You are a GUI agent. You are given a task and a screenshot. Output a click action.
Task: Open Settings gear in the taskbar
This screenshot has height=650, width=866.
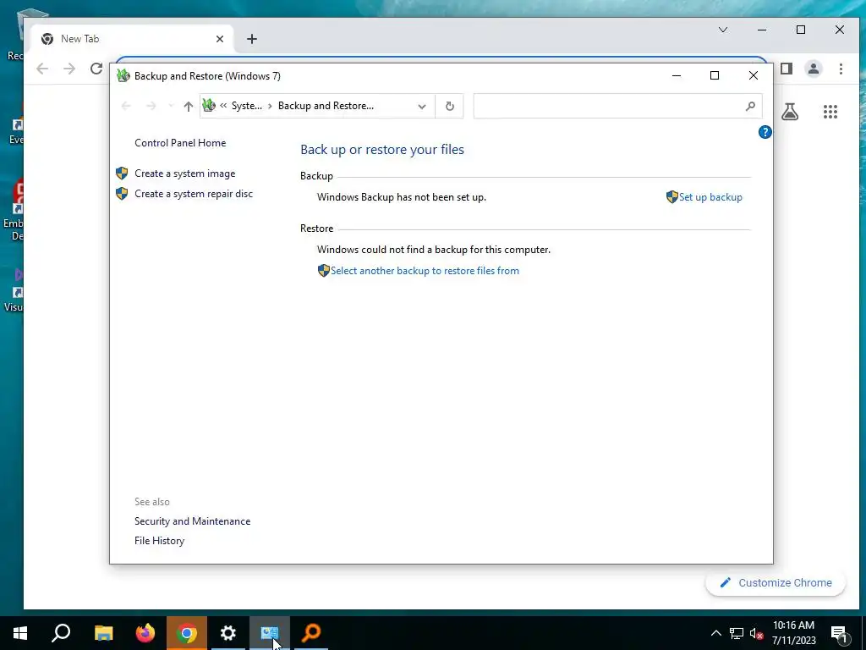coord(228,633)
